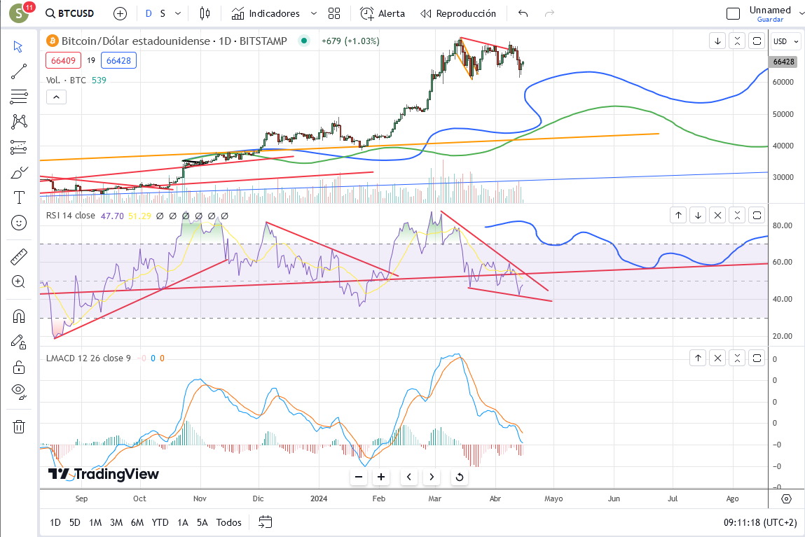Click the buy price 66428 button
The image size is (805, 537).
118,60
